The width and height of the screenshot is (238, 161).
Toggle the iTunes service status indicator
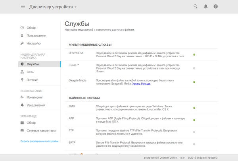(x=194, y=68)
